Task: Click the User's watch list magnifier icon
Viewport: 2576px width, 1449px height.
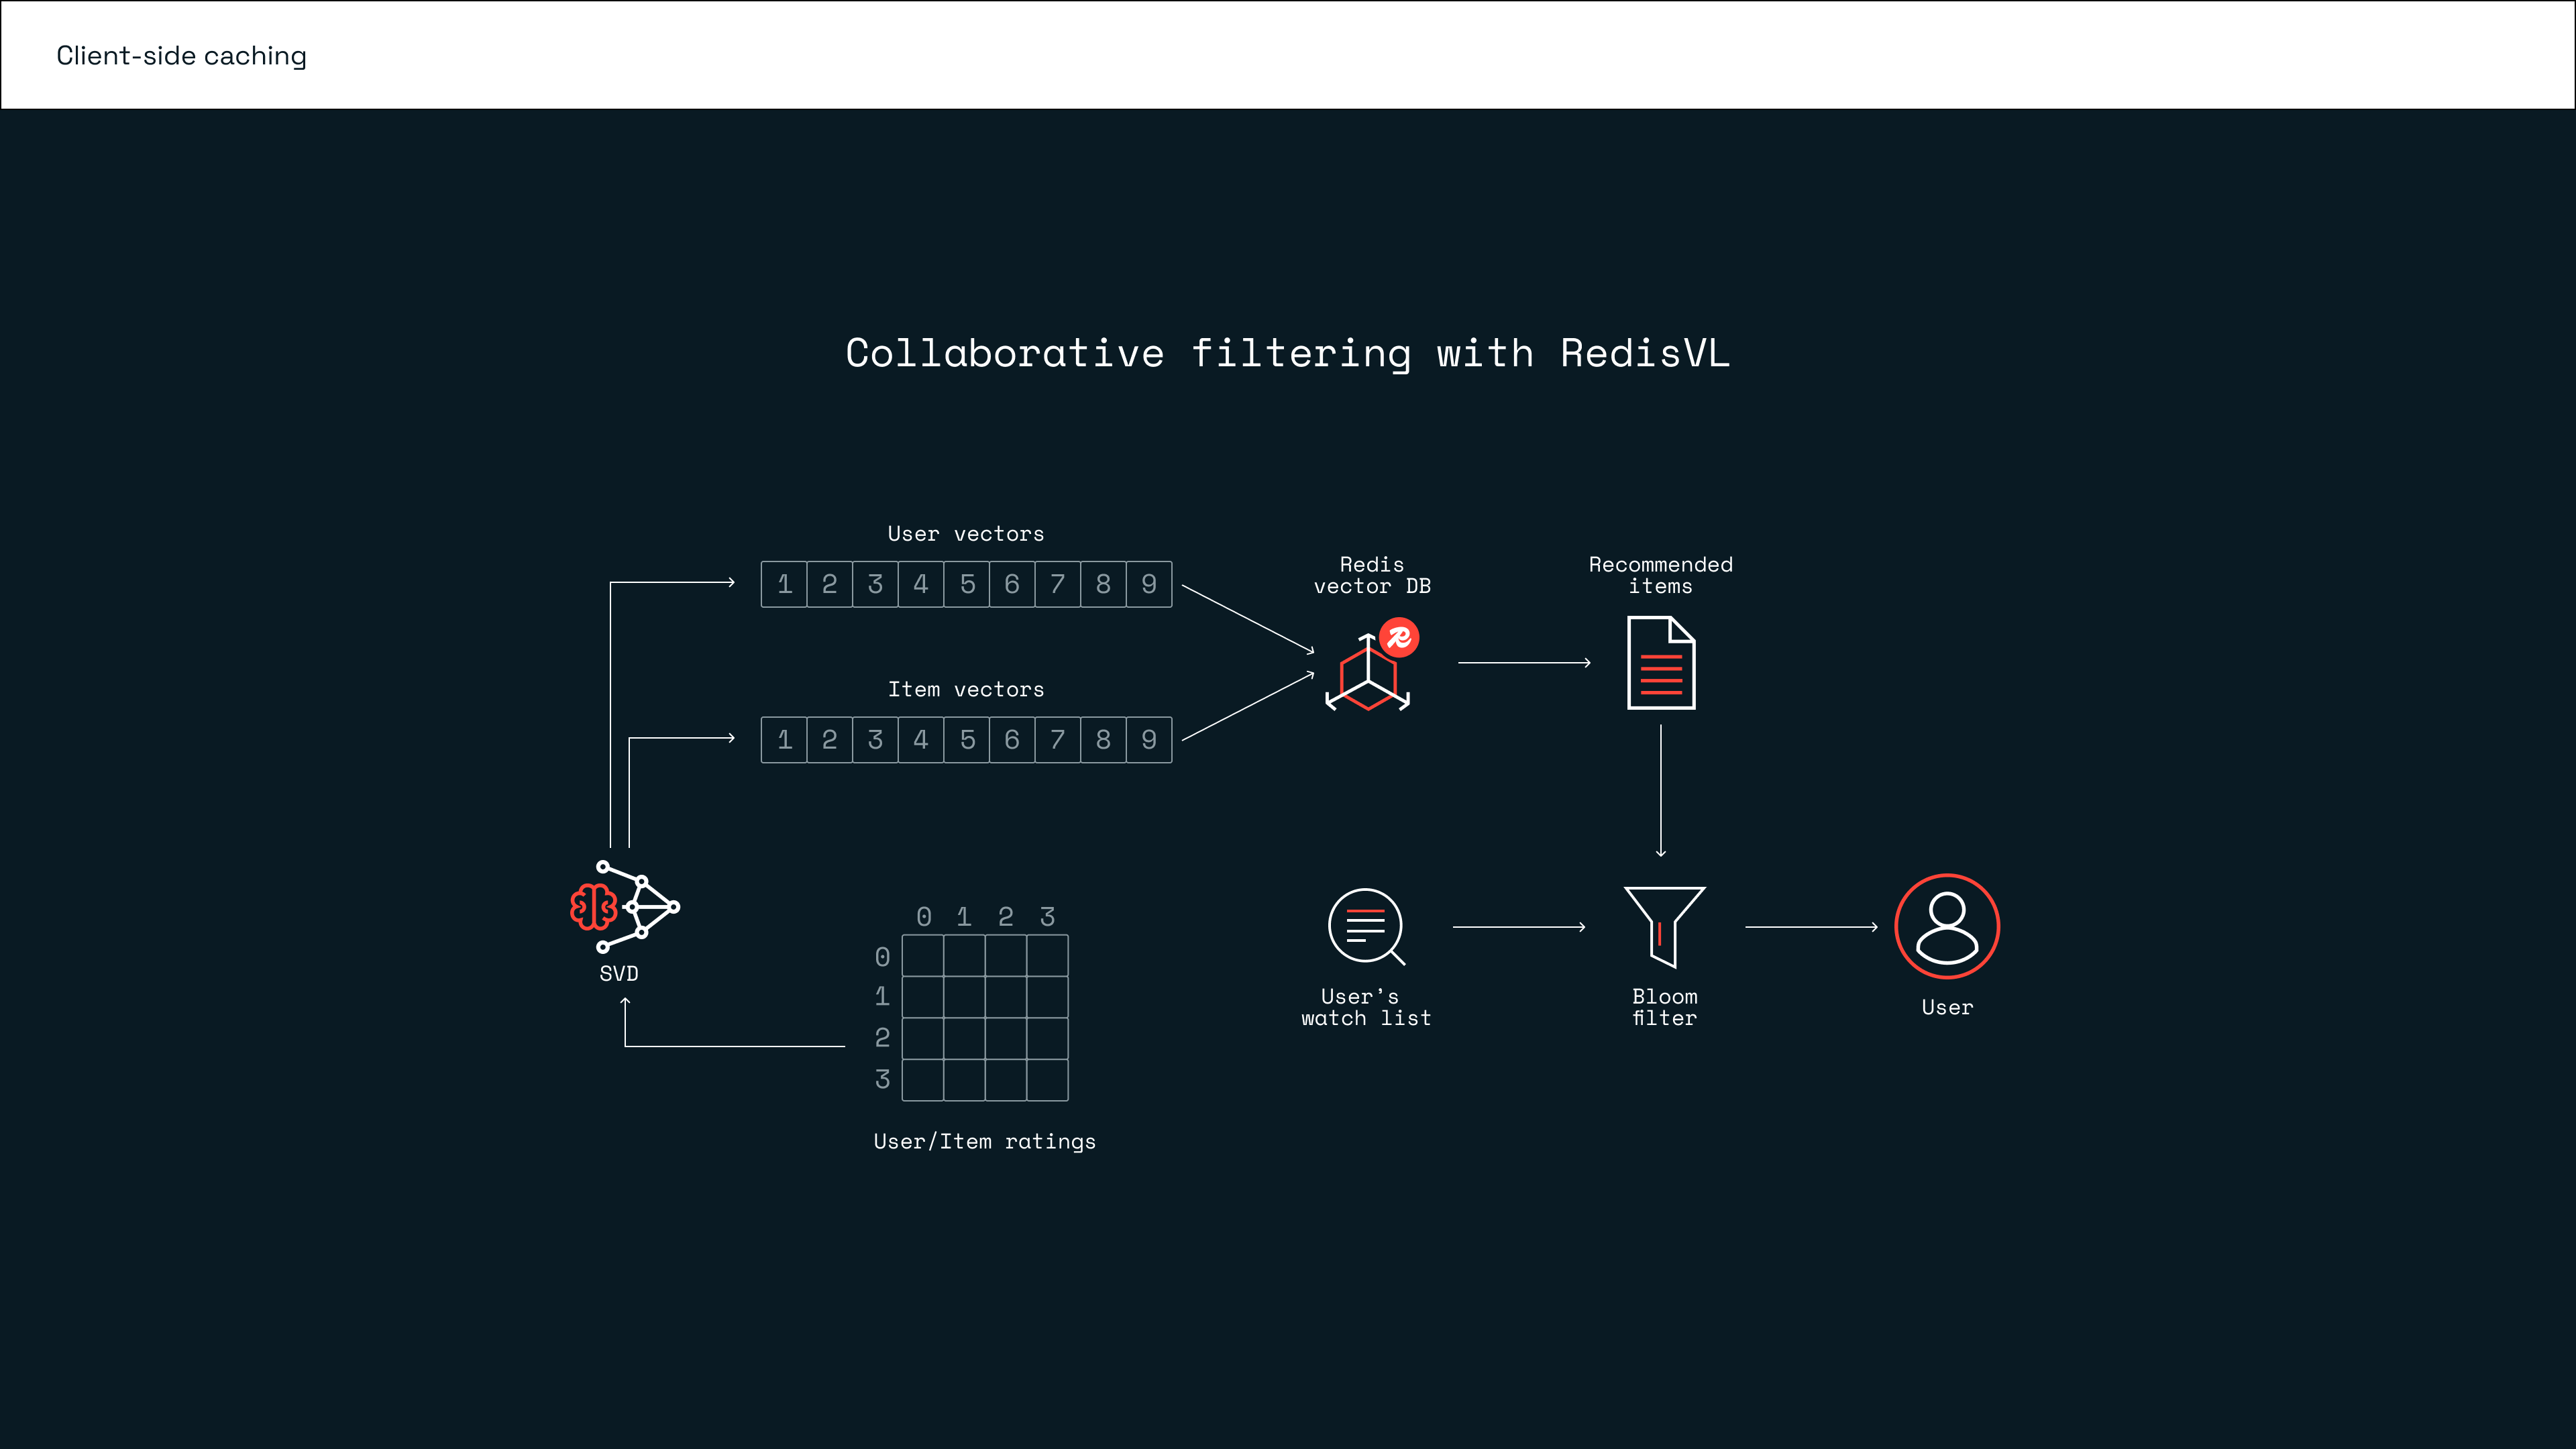Action: click(1366, 926)
